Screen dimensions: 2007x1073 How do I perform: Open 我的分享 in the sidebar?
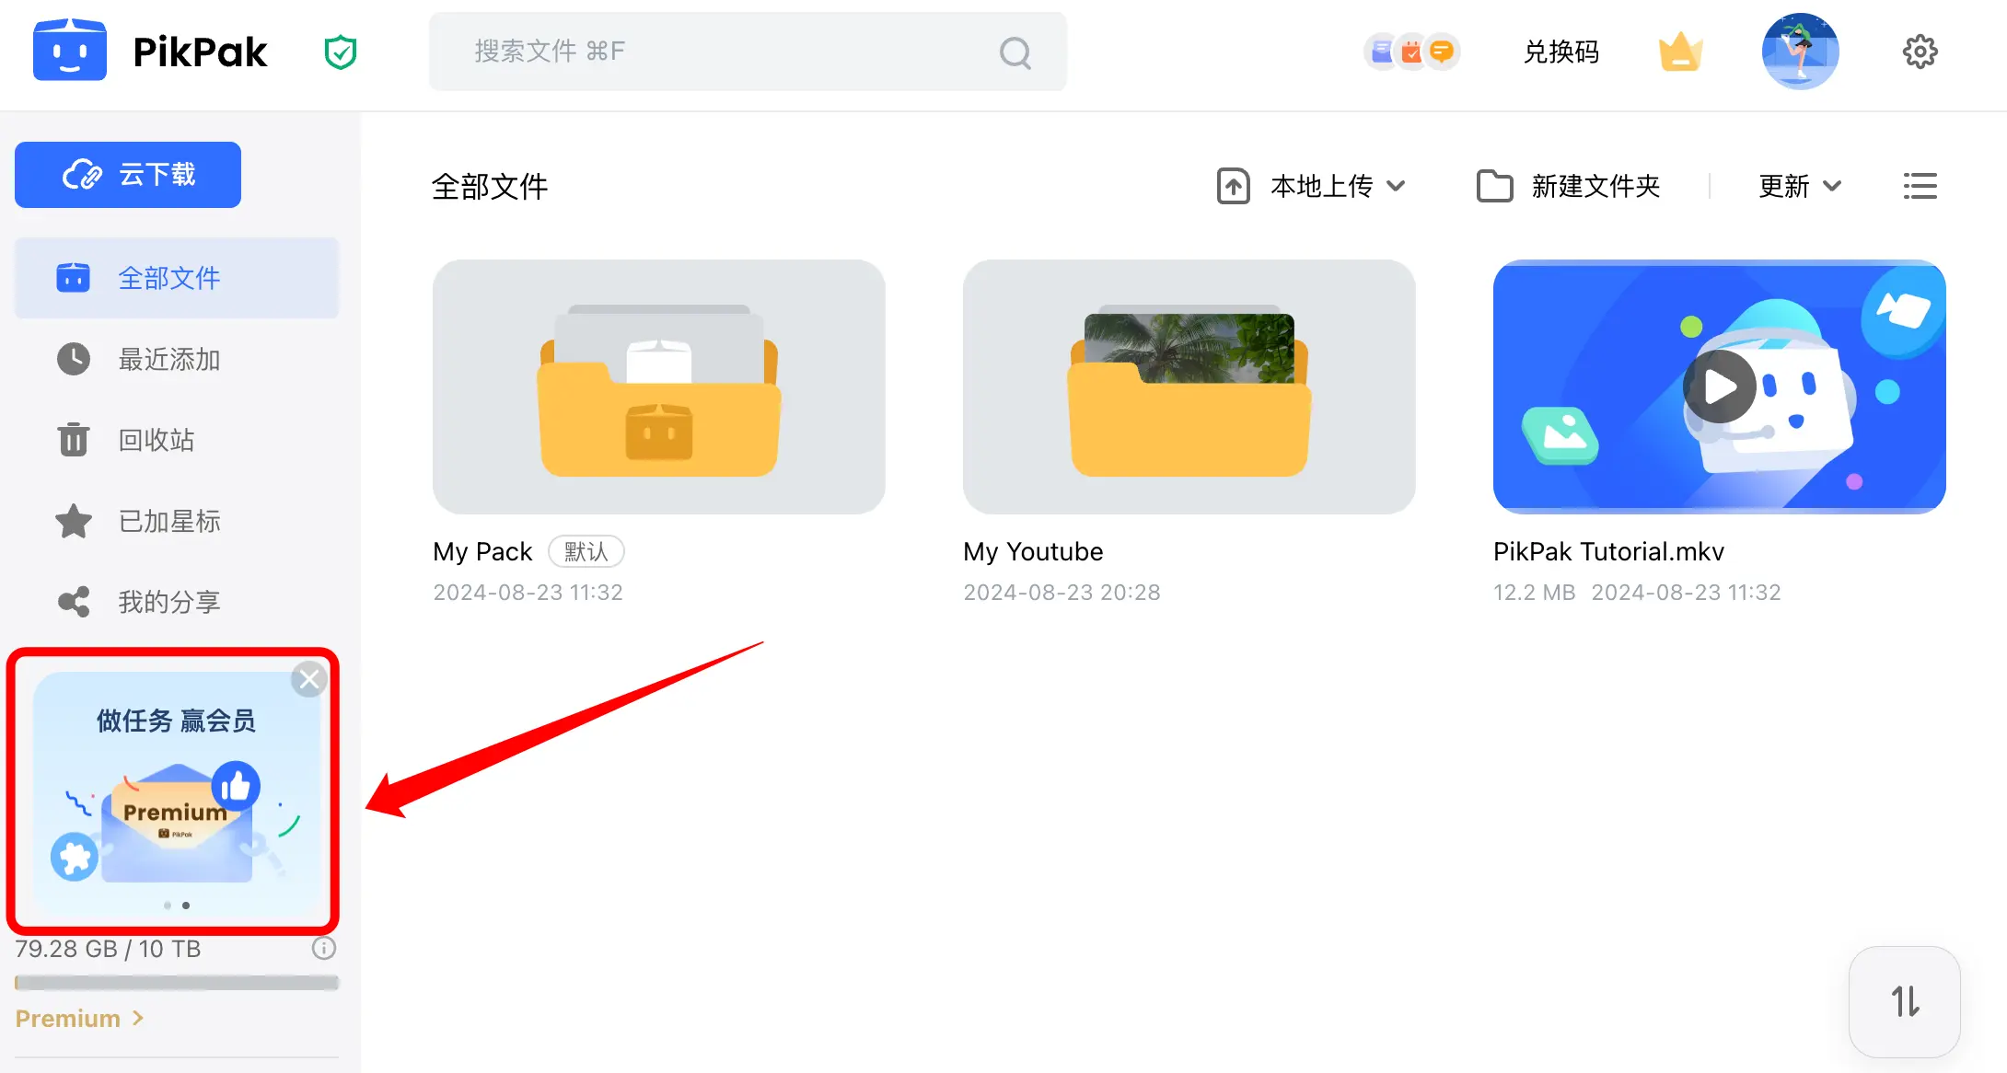[x=177, y=602]
